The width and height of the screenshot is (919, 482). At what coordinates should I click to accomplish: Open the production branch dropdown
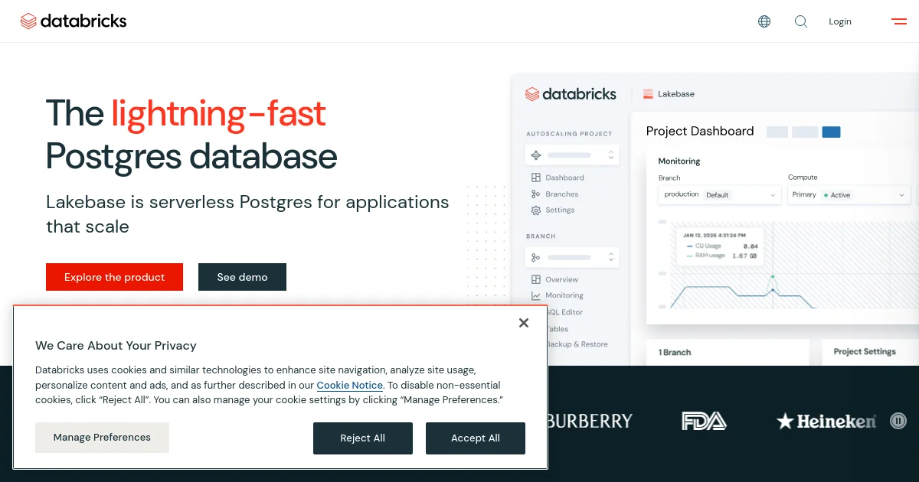[x=720, y=195]
